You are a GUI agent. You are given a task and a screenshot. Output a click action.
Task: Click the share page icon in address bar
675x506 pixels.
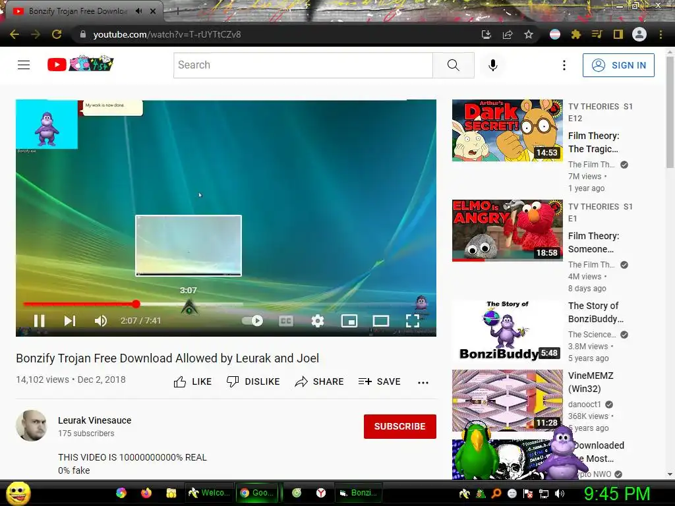tap(508, 34)
